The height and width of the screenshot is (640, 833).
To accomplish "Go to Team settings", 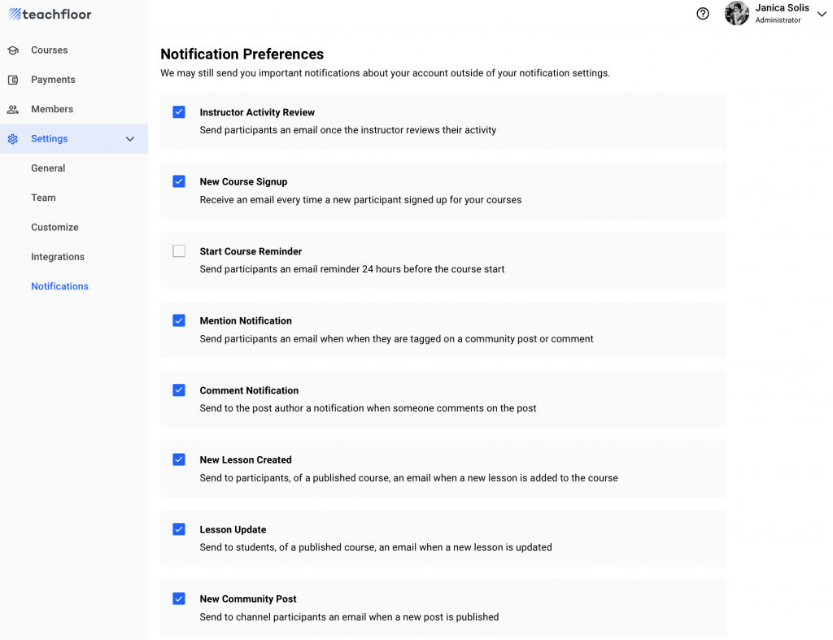I will [44, 198].
